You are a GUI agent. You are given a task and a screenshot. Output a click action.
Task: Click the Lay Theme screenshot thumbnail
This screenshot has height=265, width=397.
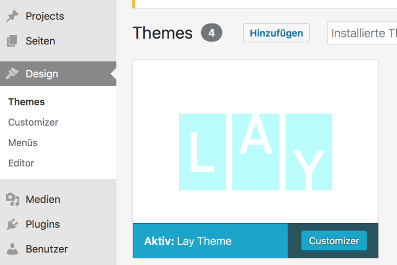click(x=255, y=141)
